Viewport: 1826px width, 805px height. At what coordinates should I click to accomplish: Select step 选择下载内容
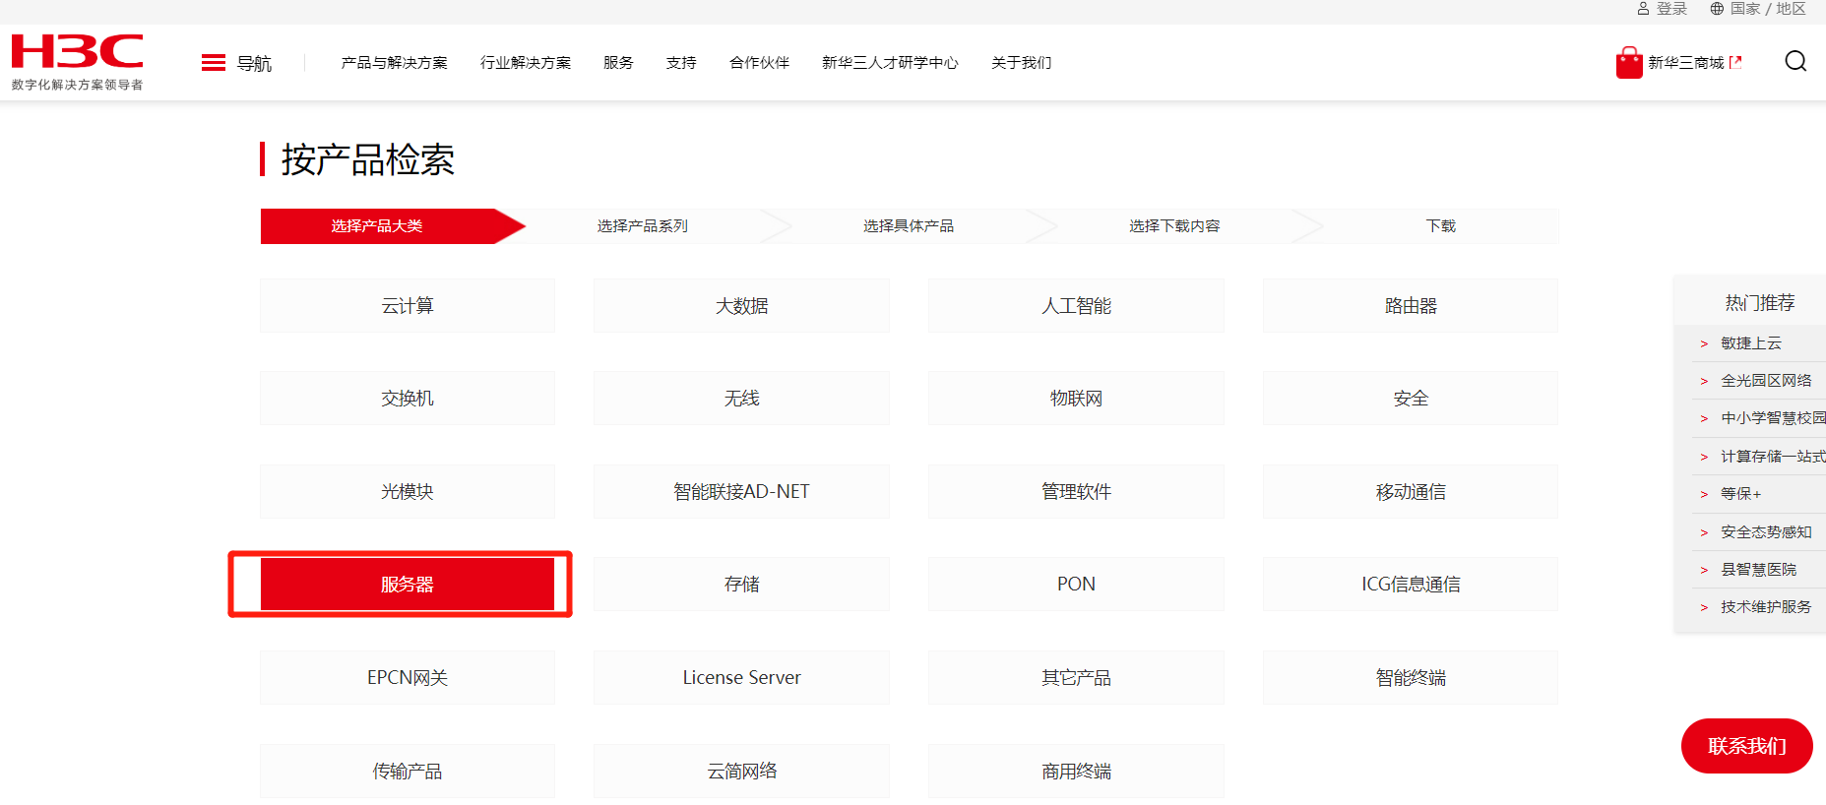[x=1174, y=226]
